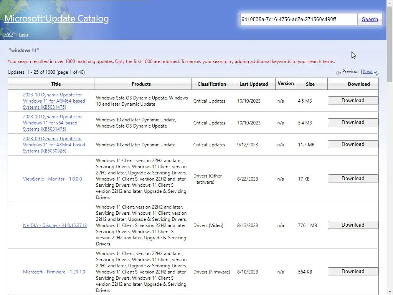Download the ViewSonic Monitor driver
Viewport: 393px width, 295px height.
[x=353, y=178]
